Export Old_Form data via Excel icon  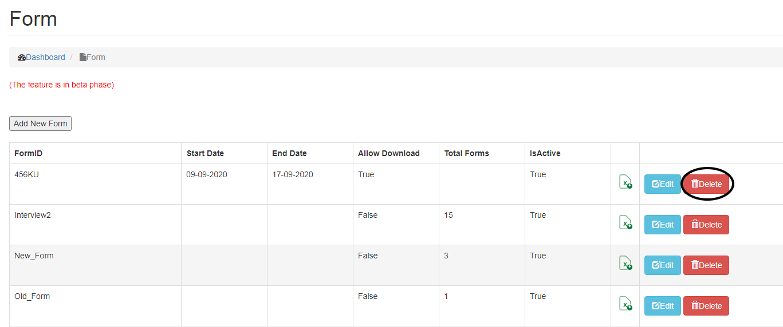(x=625, y=304)
